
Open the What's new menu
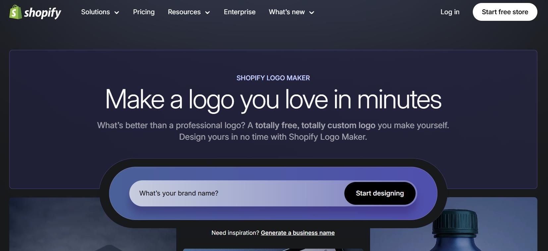click(x=287, y=12)
